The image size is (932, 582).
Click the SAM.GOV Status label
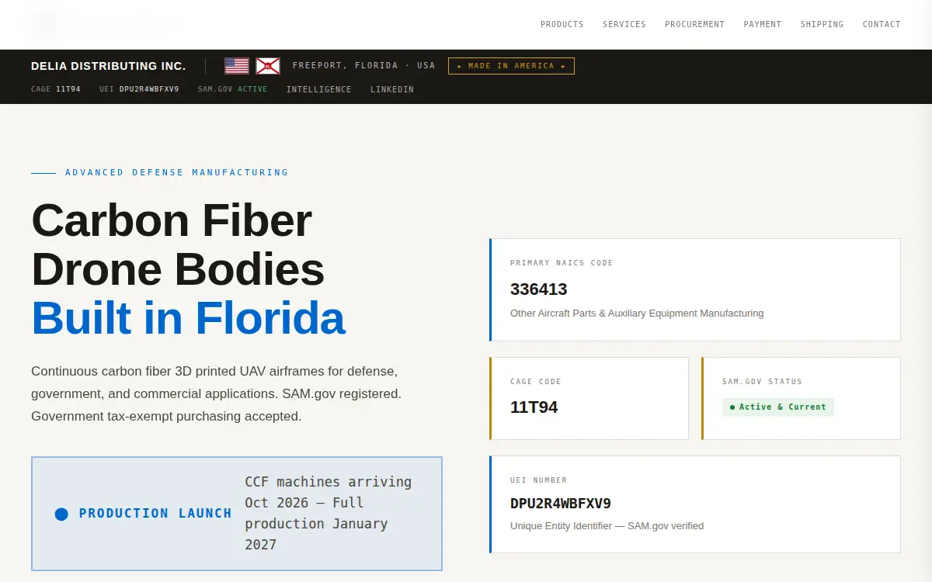(x=762, y=382)
